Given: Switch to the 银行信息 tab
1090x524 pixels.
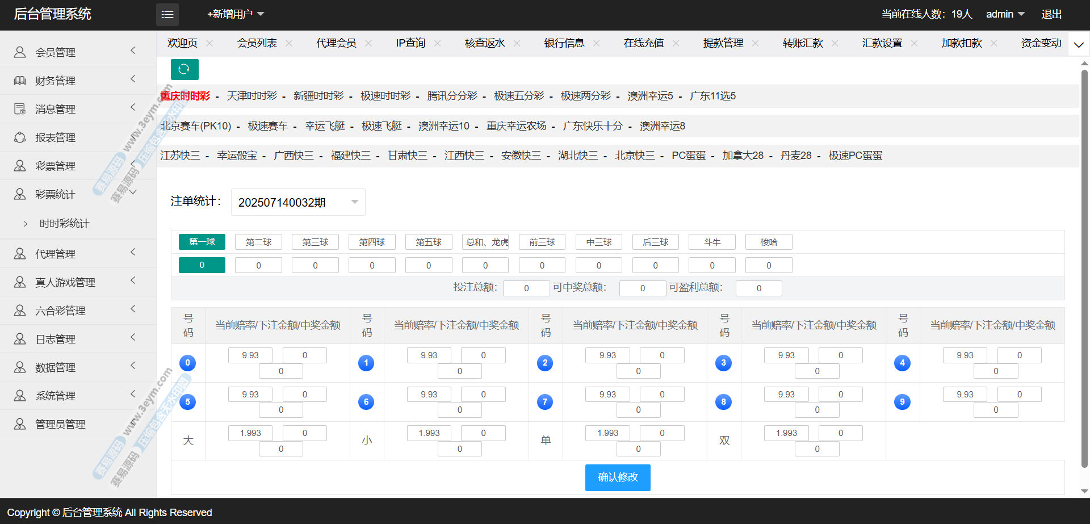Looking at the screenshot, I should point(564,43).
